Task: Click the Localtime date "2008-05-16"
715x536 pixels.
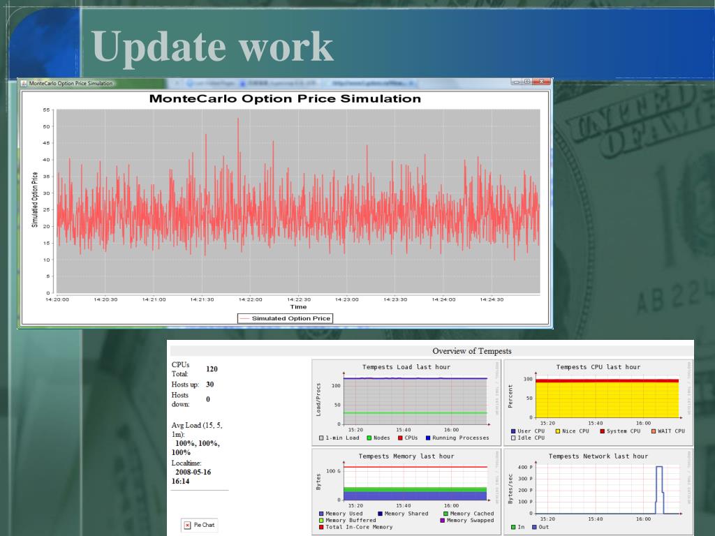Action: tap(193, 472)
